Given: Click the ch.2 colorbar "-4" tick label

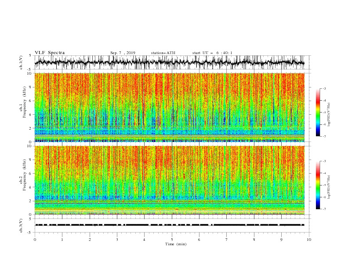Looking at the screenshot, I should tap(324, 173).
